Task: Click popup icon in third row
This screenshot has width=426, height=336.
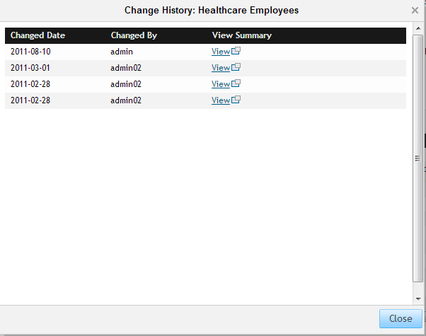Action: click(236, 83)
